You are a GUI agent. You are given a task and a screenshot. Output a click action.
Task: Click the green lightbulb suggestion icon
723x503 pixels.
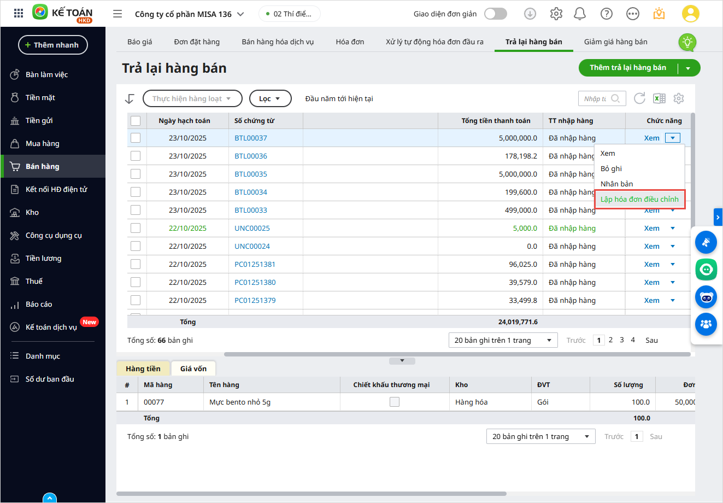687,42
